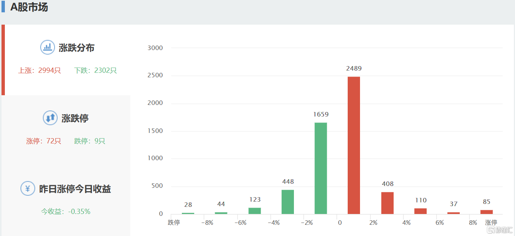Click the tallest red bar labeled 2489
The width and height of the screenshot is (515, 236).
click(x=354, y=145)
